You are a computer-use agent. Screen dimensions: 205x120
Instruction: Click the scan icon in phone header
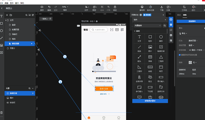(112, 30)
